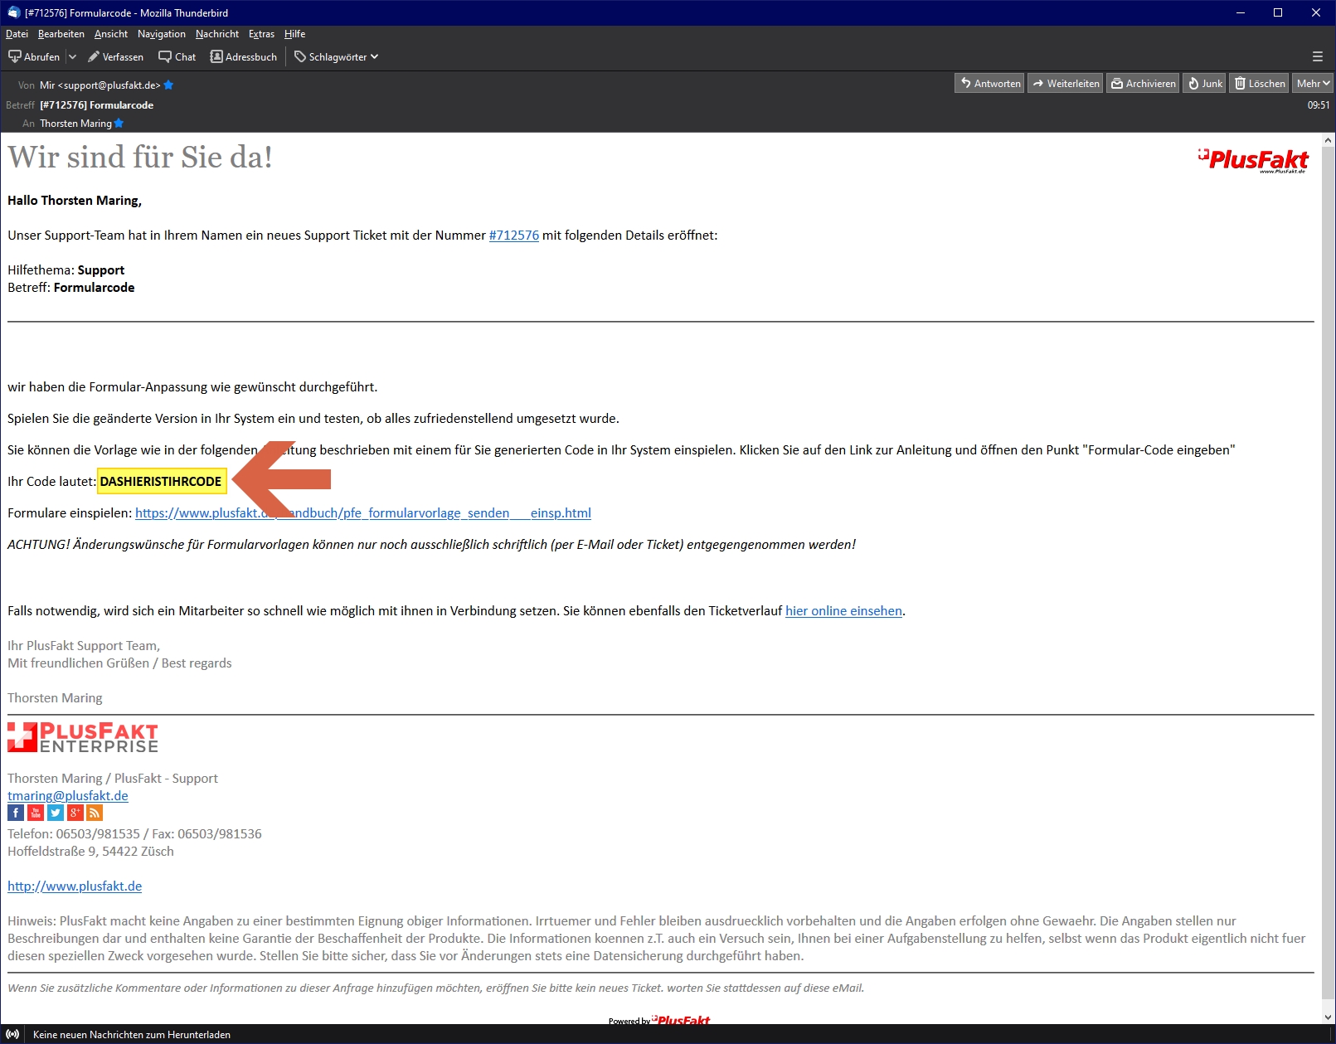Open the Formulare einspielen handbook link
This screenshot has height=1044, width=1336.
click(x=363, y=513)
